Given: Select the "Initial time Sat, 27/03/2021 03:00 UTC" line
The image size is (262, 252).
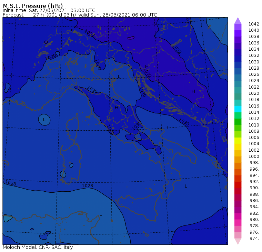Looking at the screenshot, I should [49, 11].
